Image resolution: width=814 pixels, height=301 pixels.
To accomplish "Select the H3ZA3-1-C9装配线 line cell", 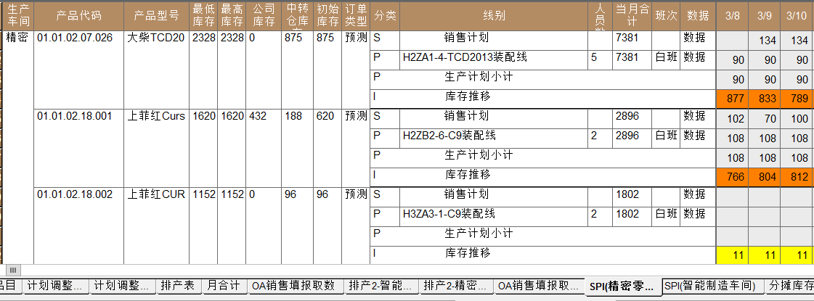I will pyautogui.click(x=449, y=214).
